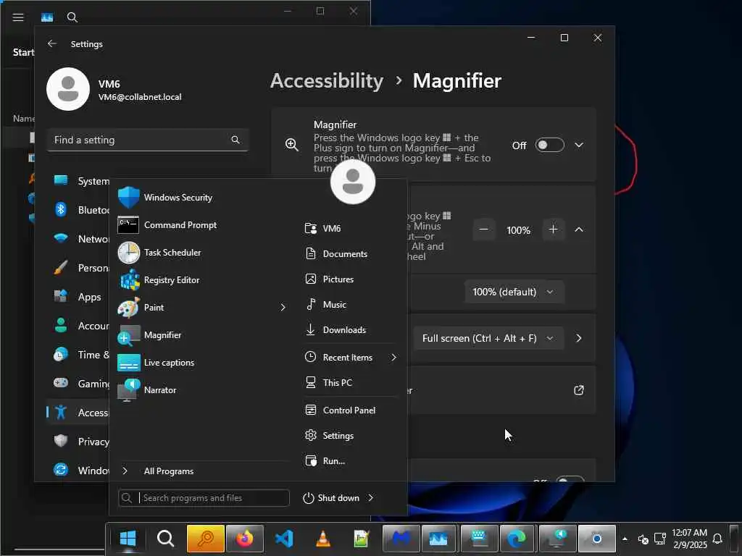This screenshot has width=742, height=556.
Task: Go back in Settings window
Action: [52, 43]
